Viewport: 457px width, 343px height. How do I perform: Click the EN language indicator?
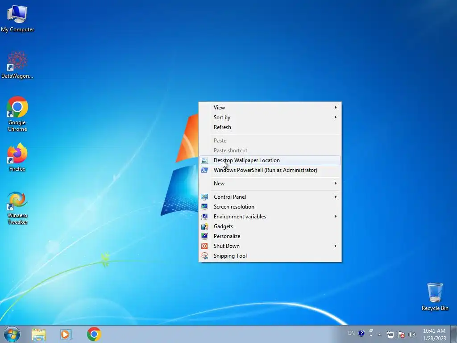coord(351,333)
